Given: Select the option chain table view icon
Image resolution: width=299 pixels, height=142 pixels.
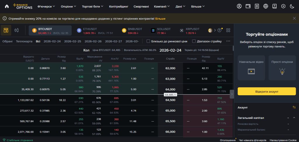Looking at the screenshot, I should tap(6, 30).
